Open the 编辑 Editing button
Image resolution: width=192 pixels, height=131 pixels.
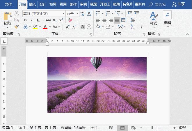(x=167, y=20)
